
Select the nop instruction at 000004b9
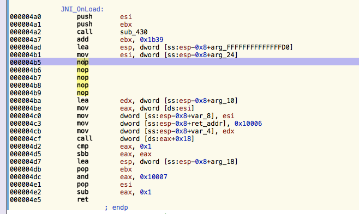(x=82, y=93)
